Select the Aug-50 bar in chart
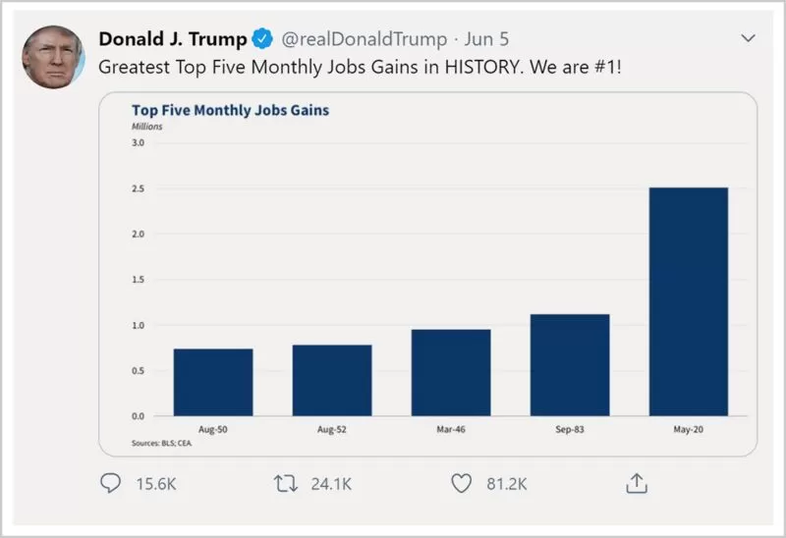The image size is (786, 538). click(x=213, y=382)
